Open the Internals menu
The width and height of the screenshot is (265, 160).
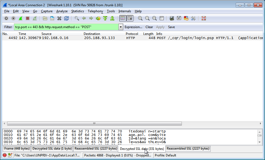[125, 11]
